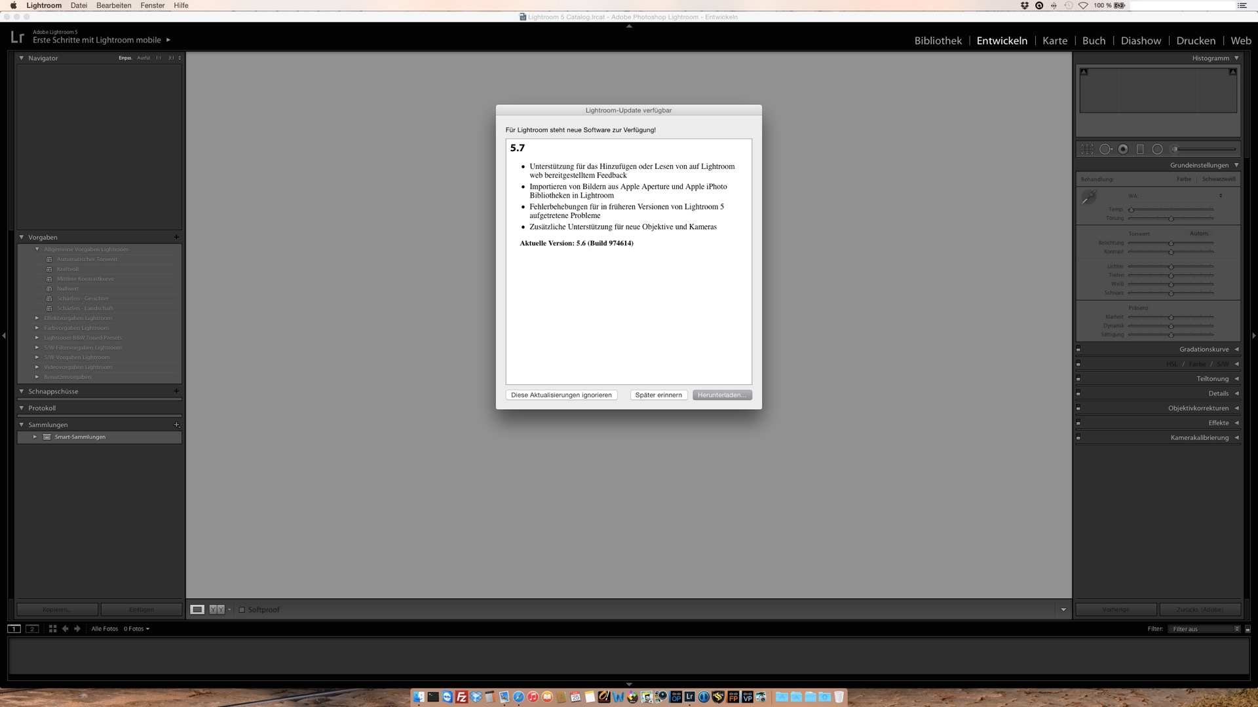
Task: Open Dropbox in the macOS menu bar
Action: (1025, 5)
